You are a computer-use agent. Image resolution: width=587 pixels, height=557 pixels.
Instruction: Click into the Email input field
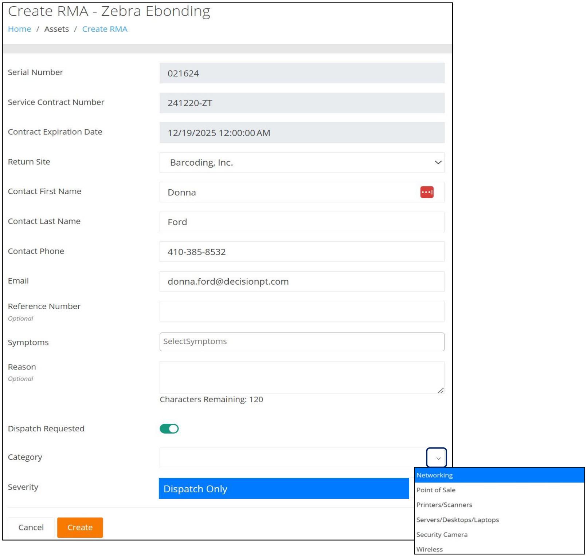click(302, 281)
